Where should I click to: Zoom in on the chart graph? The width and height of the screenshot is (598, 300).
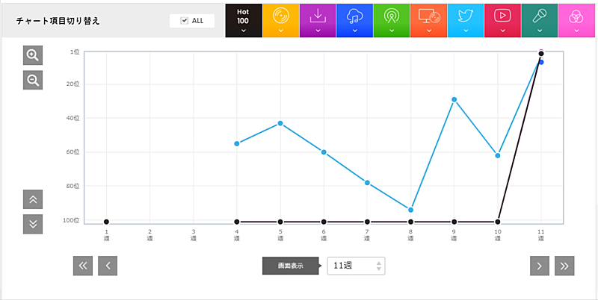pyautogui.click(x=33, y=55)
